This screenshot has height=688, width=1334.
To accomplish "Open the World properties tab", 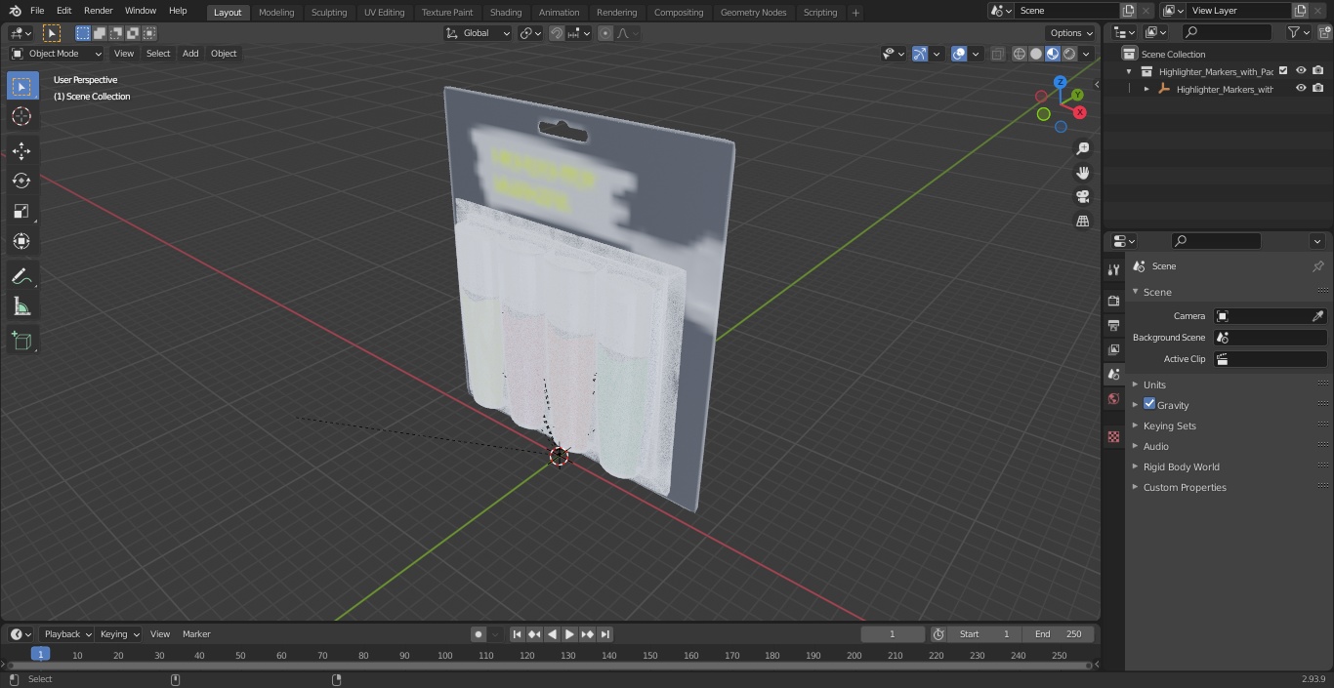I will [x=1113, y=399].
